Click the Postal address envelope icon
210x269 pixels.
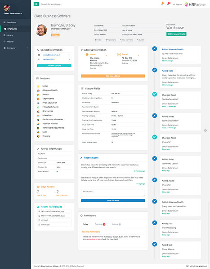pos(119,54)
